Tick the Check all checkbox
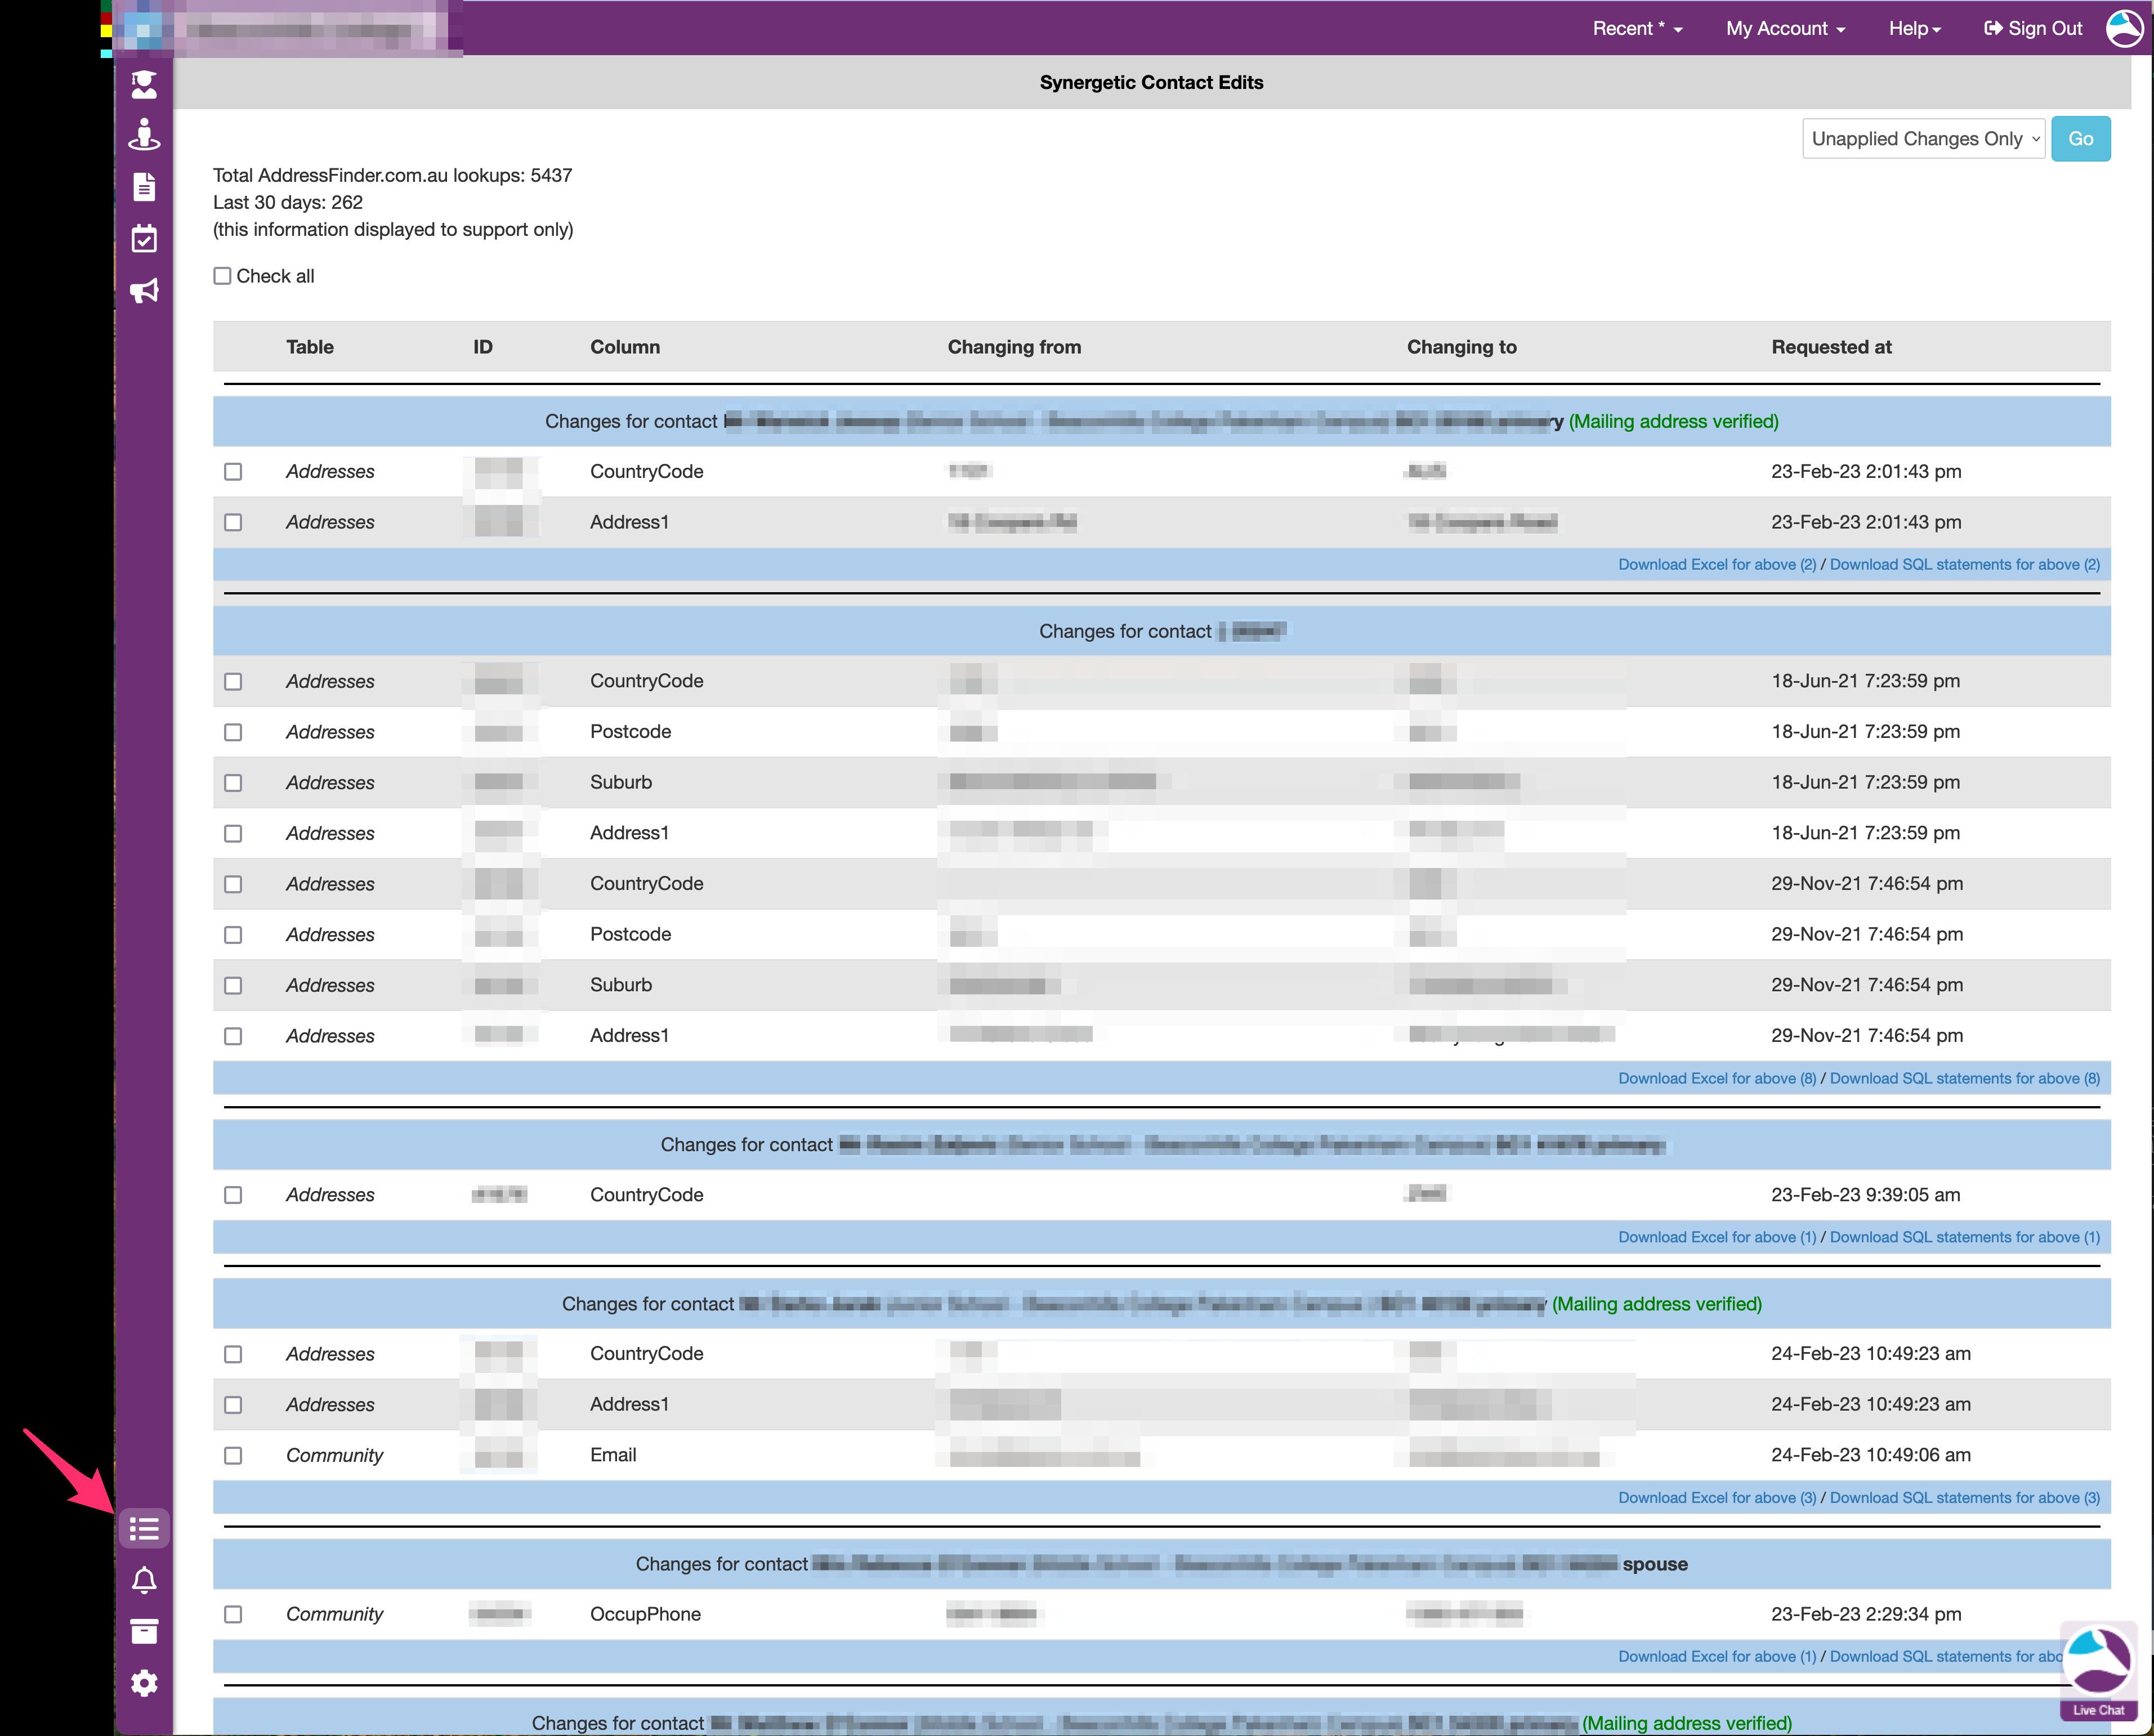 click(222, 276)
